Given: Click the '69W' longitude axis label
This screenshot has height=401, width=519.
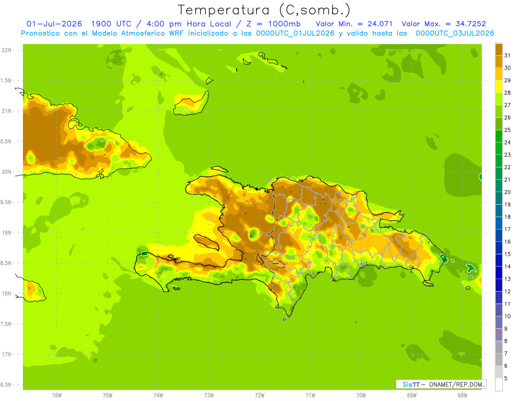Looking at the screenshot, I should [x=412, y=396].
